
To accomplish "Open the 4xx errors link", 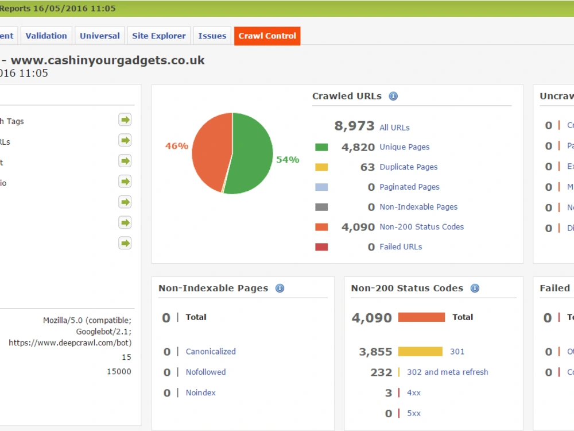I will tap(414, 393).
